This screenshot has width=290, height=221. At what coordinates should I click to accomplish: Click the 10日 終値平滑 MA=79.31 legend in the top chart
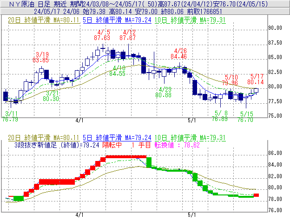tap(190, 20)
